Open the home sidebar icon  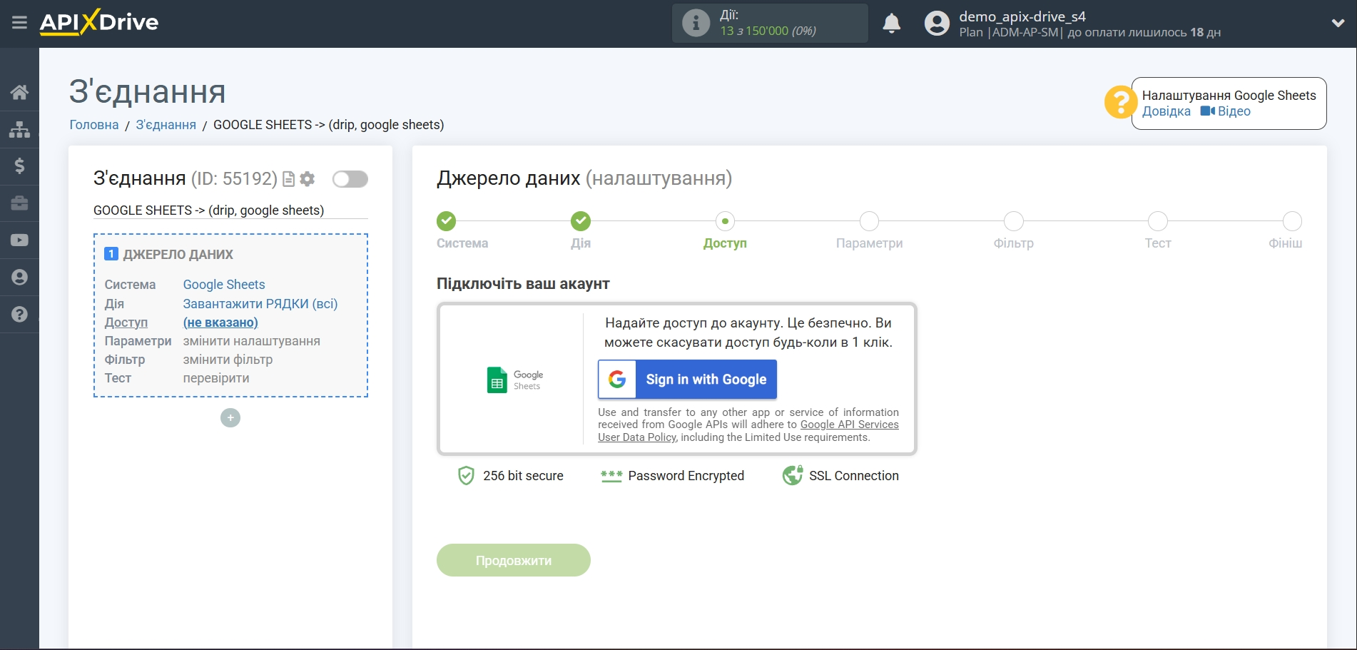coord(19,92)
